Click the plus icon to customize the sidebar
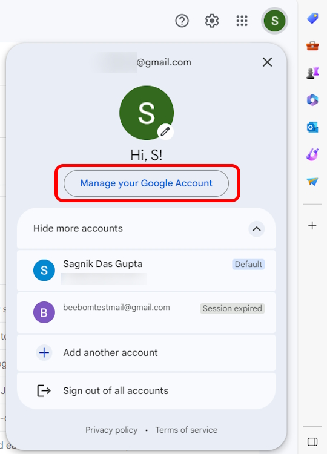 (312, 226)
